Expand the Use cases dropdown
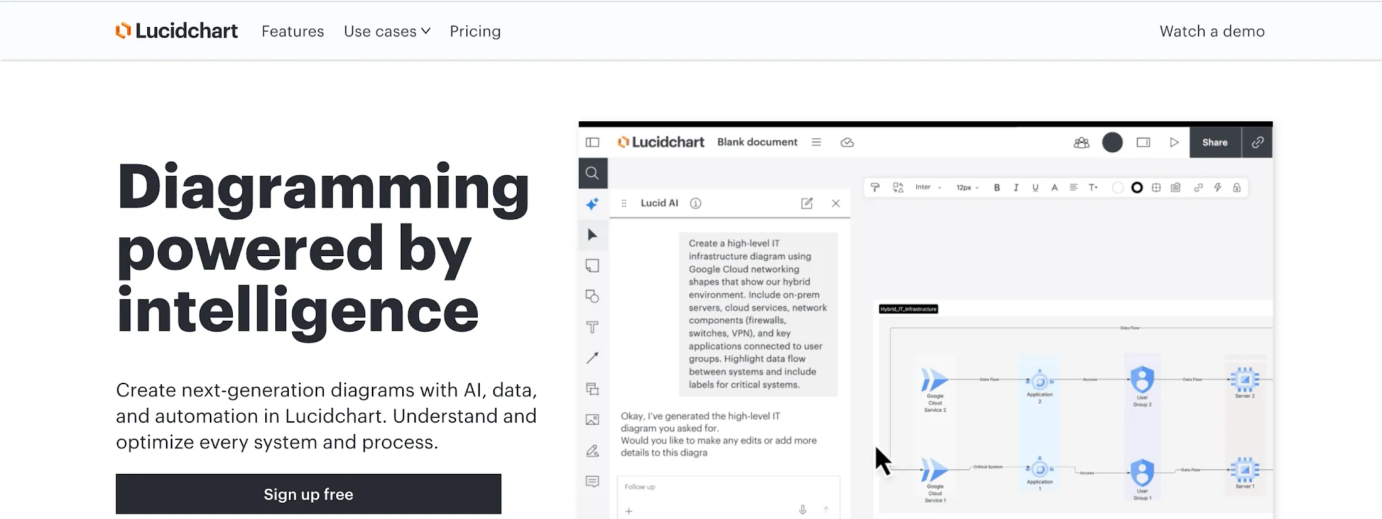 coord(387,31)
